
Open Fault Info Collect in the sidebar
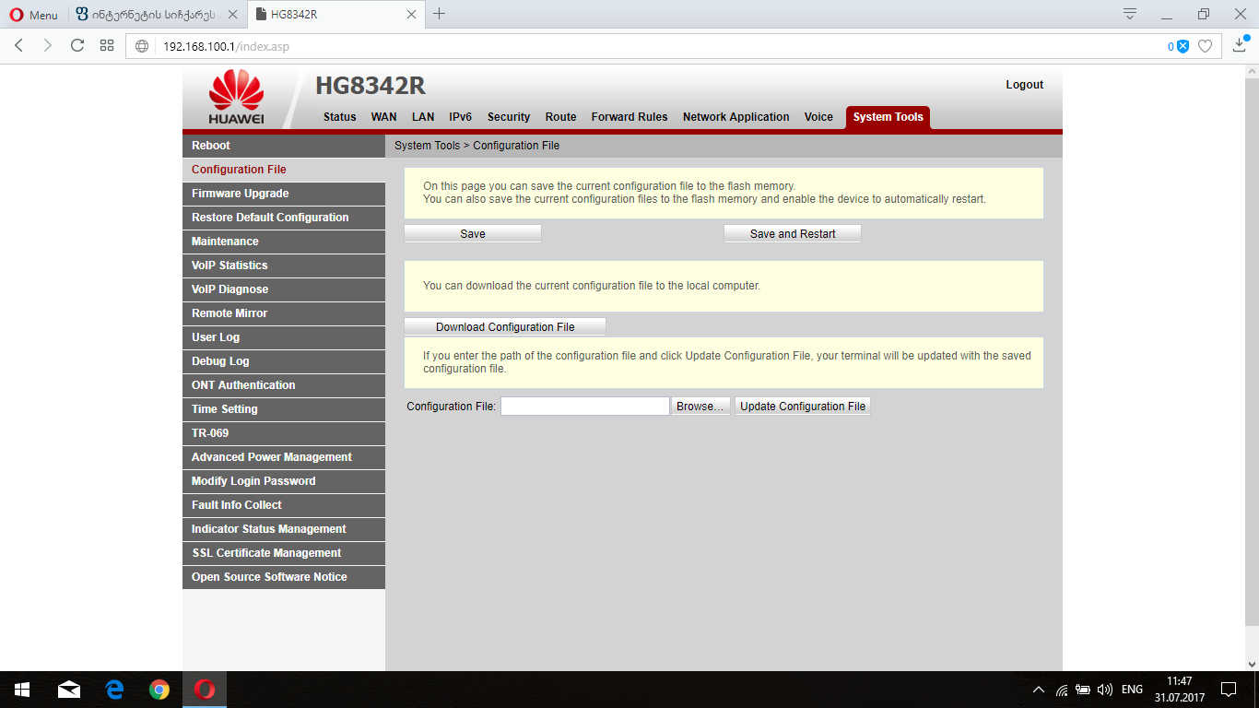tap(284, 505)
